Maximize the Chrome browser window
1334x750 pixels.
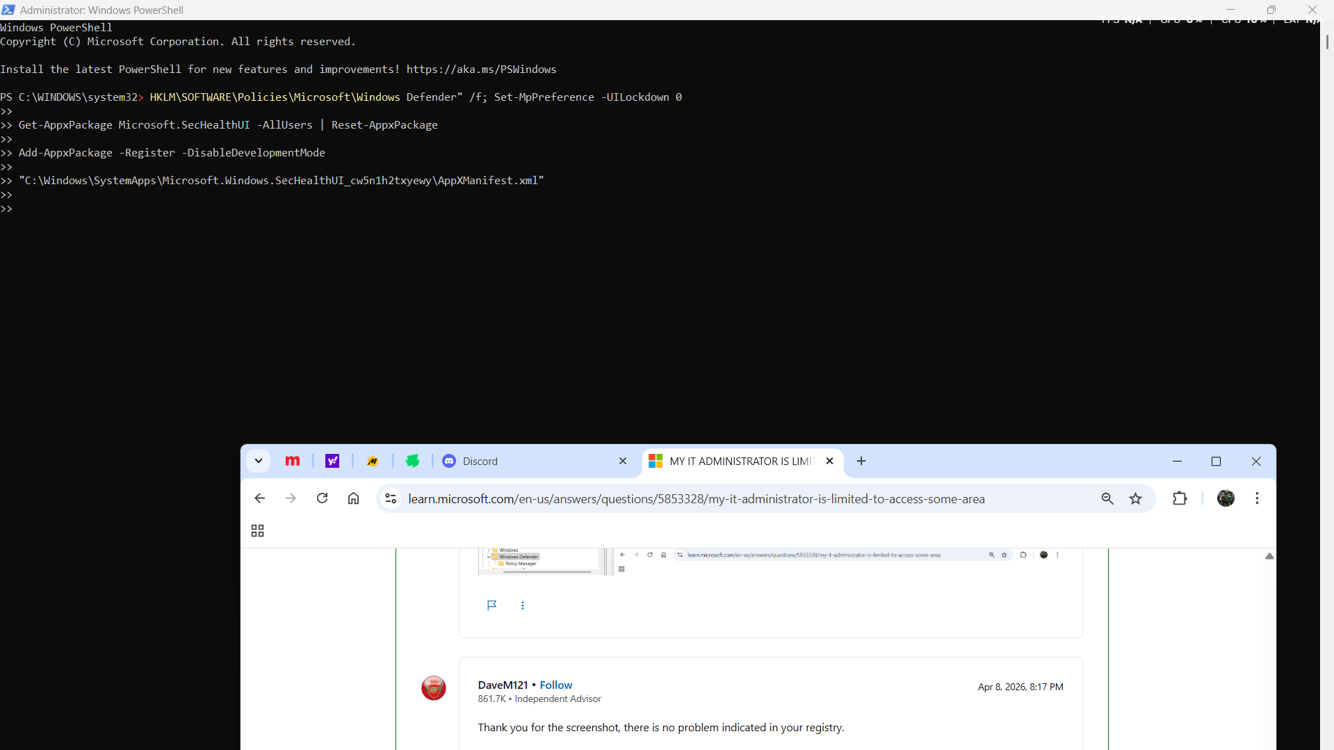[1216, 461]
